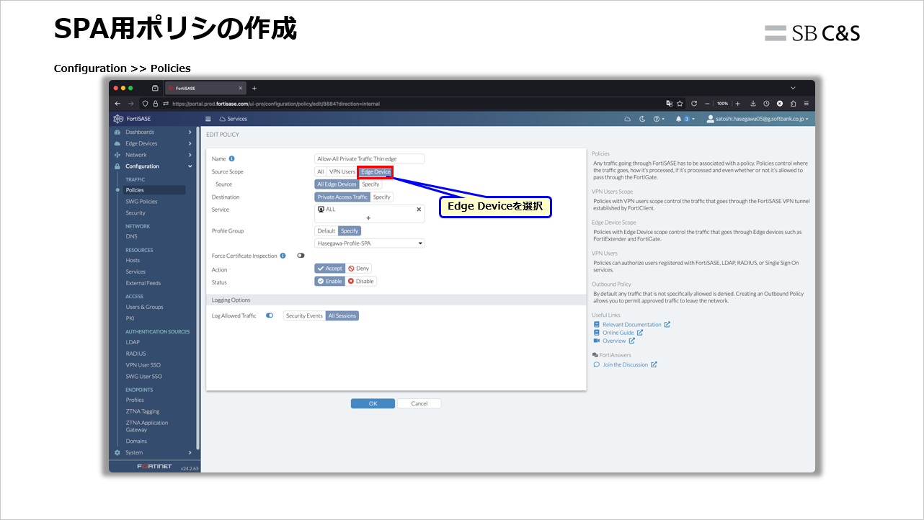The width and height of the screenshot is (924, 520).
Task: Click the translate page icon in address bar
Action: click(x=670, y=103)
